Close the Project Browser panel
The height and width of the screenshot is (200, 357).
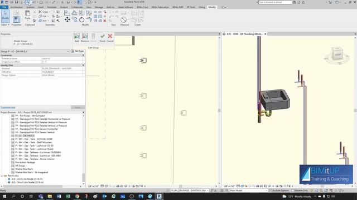click(83, 112)
